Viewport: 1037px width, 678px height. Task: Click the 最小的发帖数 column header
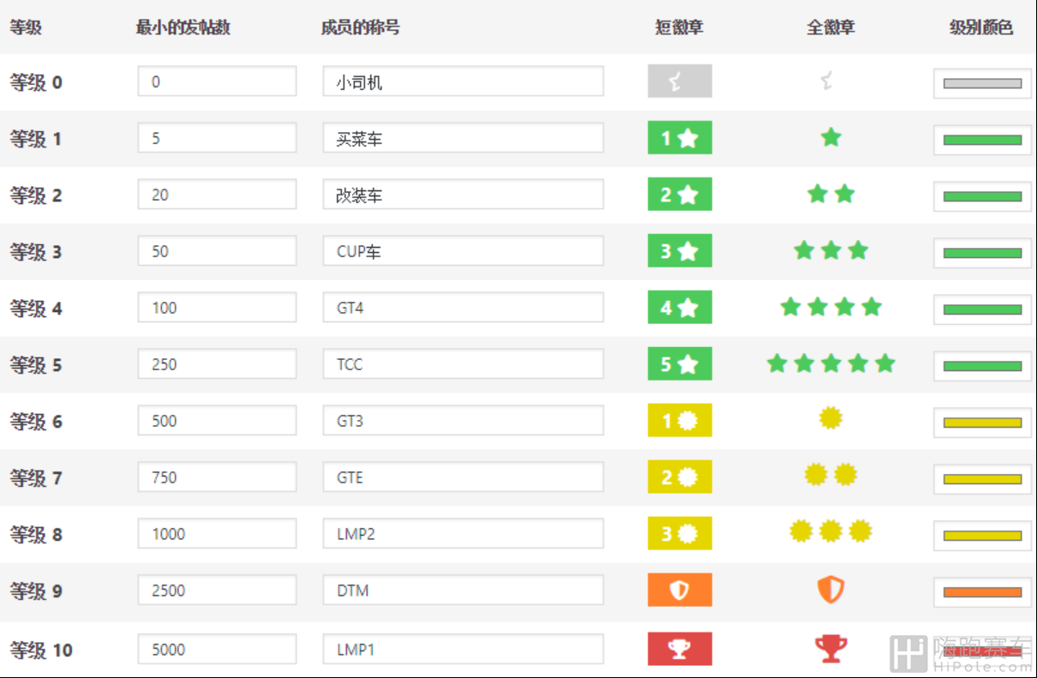pos(183,27)
